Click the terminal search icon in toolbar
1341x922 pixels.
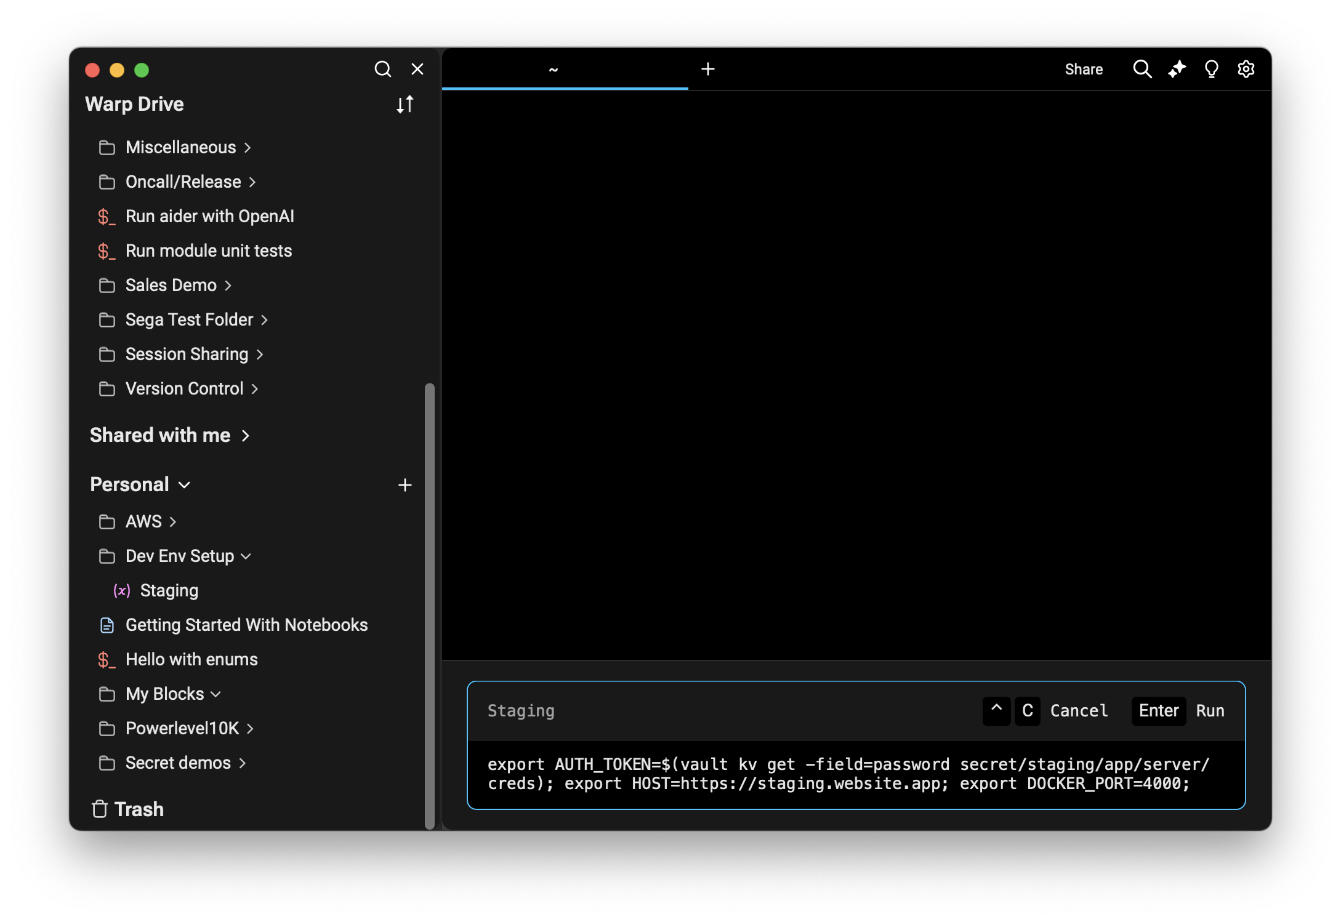pos(1142,69)
